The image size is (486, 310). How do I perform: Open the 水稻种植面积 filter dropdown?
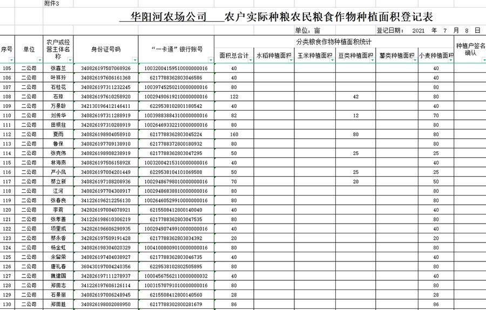(x=291, y=60)
